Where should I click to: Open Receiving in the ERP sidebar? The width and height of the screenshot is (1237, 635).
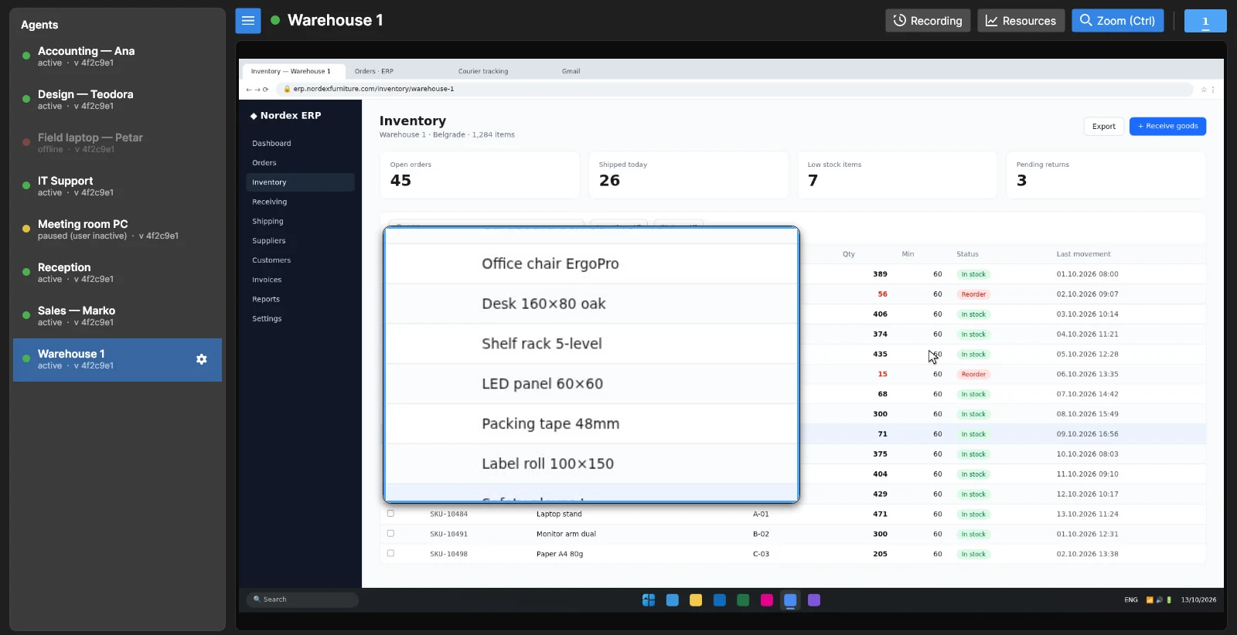pyautogui.click(x=300, y=202)
